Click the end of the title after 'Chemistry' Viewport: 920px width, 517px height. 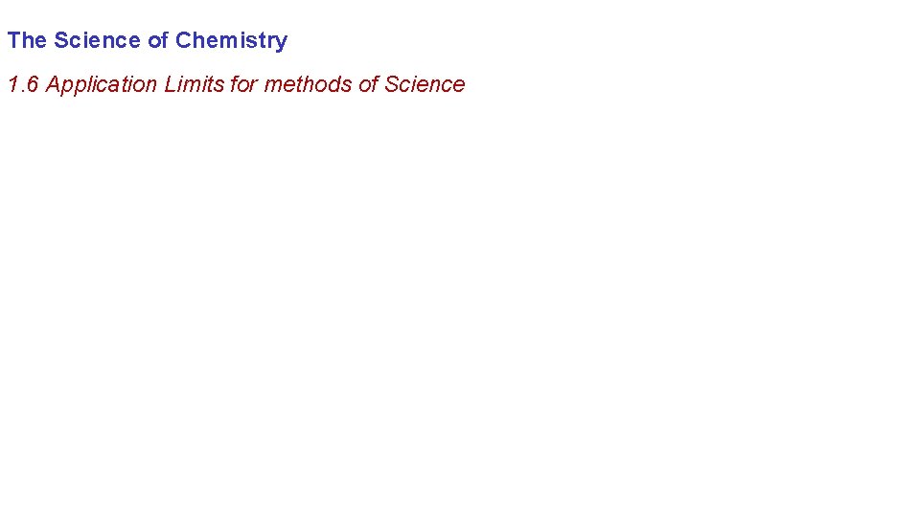[287, 40]
